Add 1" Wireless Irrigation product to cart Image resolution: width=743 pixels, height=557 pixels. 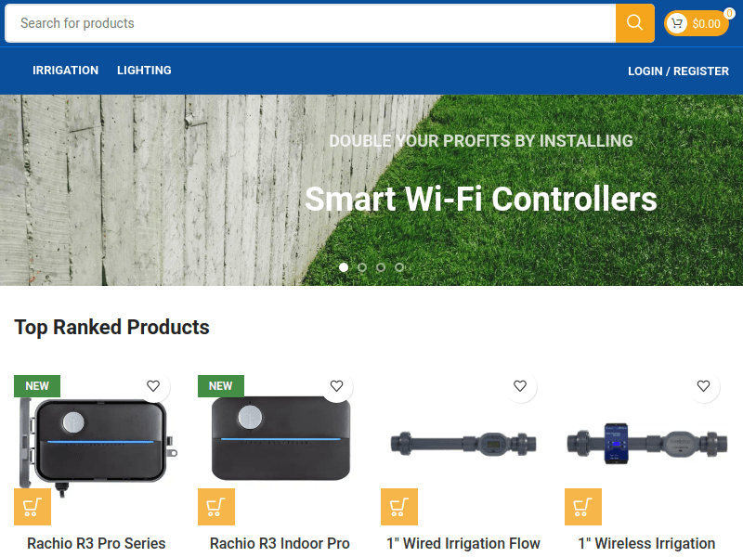583,507
